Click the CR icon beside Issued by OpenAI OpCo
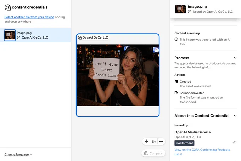The height and width of the screenshot is (161, 241). coord(190,12)
